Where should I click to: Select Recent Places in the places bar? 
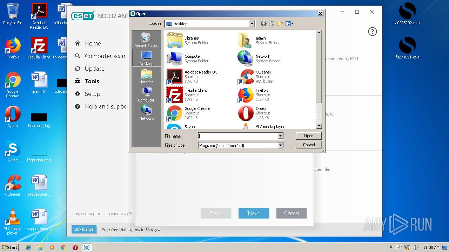[146, 40]
